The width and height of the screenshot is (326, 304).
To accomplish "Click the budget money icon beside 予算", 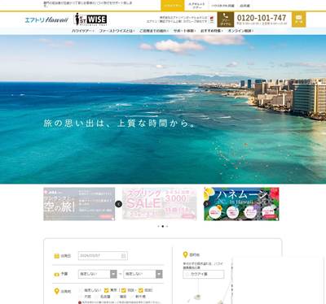I will [x=56, y=274].
